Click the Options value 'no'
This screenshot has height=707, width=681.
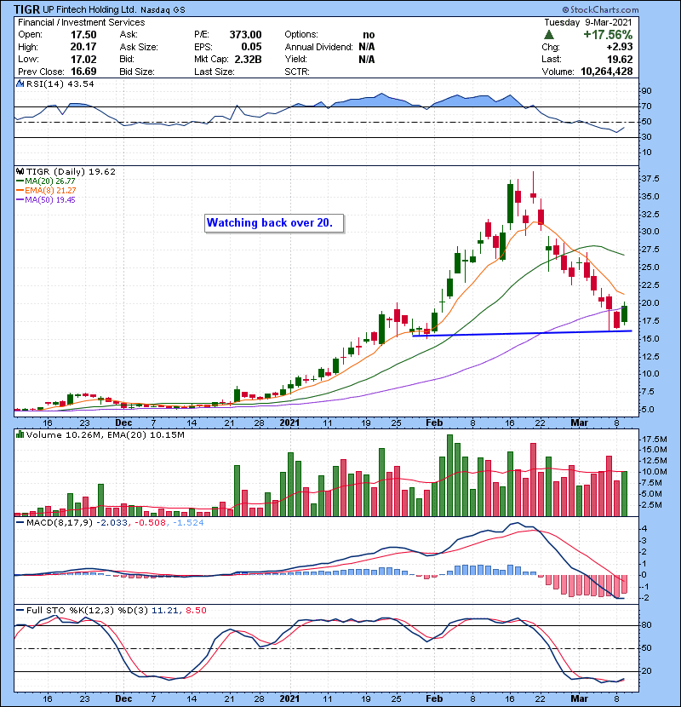click(x=369, y=35)
